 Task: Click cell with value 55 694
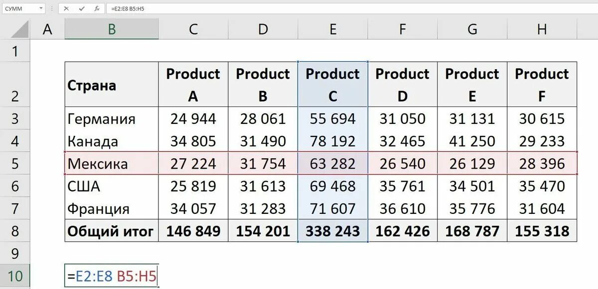[x=333, y=118]
